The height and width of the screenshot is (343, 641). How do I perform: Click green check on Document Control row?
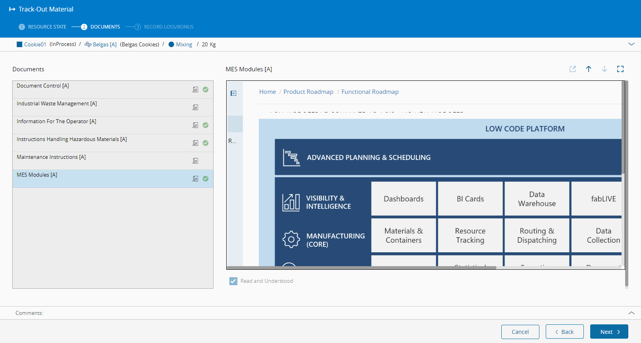[x=206, y=90]
